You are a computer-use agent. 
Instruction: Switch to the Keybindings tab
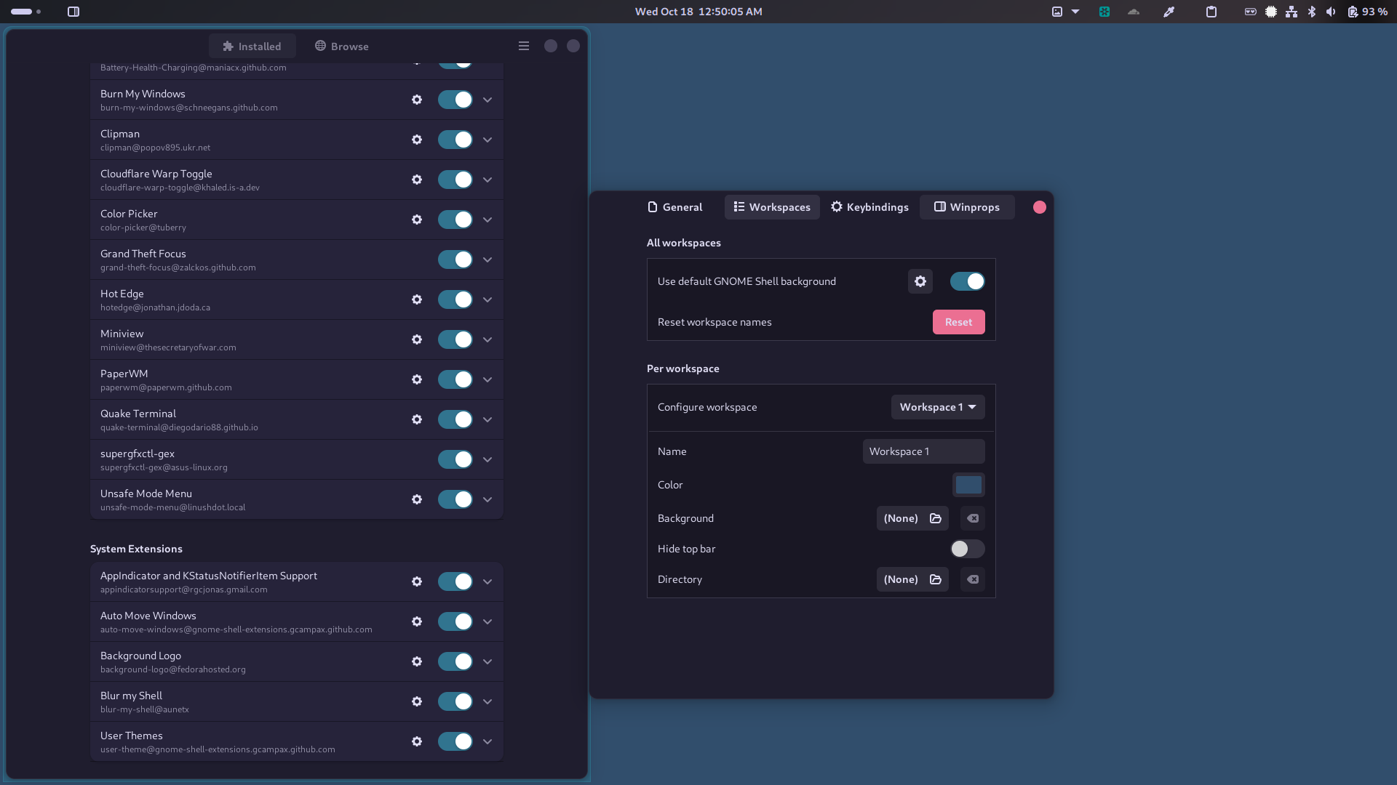[x=869, y=206]
